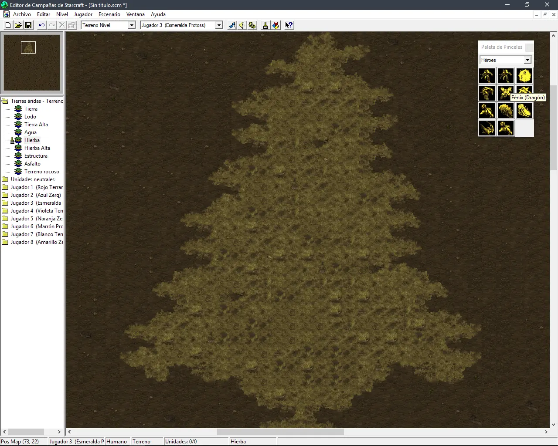558x446 pixels.
Task: Open the Archivo menu
Action: tap(22, 14)
